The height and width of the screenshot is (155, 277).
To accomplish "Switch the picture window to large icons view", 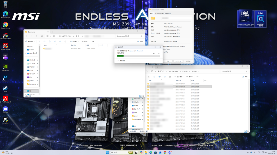I will 248,131.
